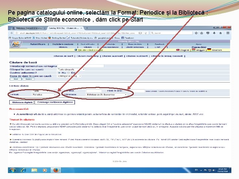
Task: Open the Most Visited bookmark
Action: coord(40,38)
